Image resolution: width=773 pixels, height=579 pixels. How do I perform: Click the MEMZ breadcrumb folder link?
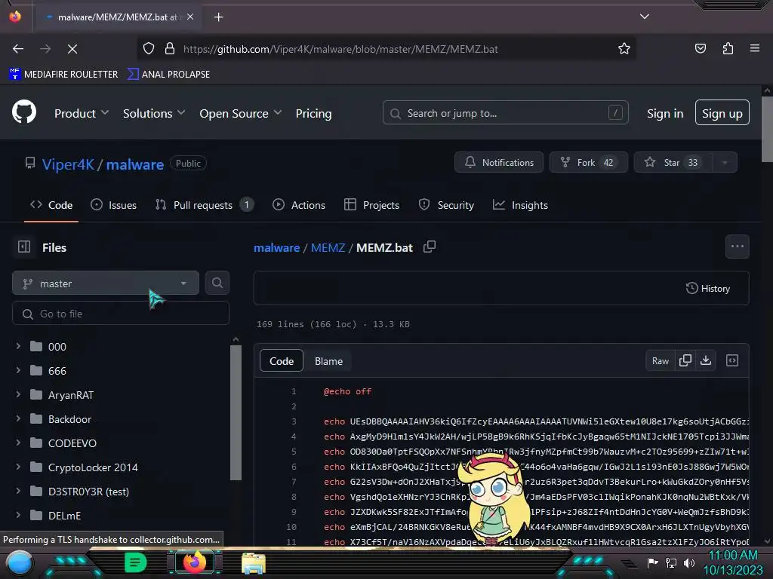328,247
